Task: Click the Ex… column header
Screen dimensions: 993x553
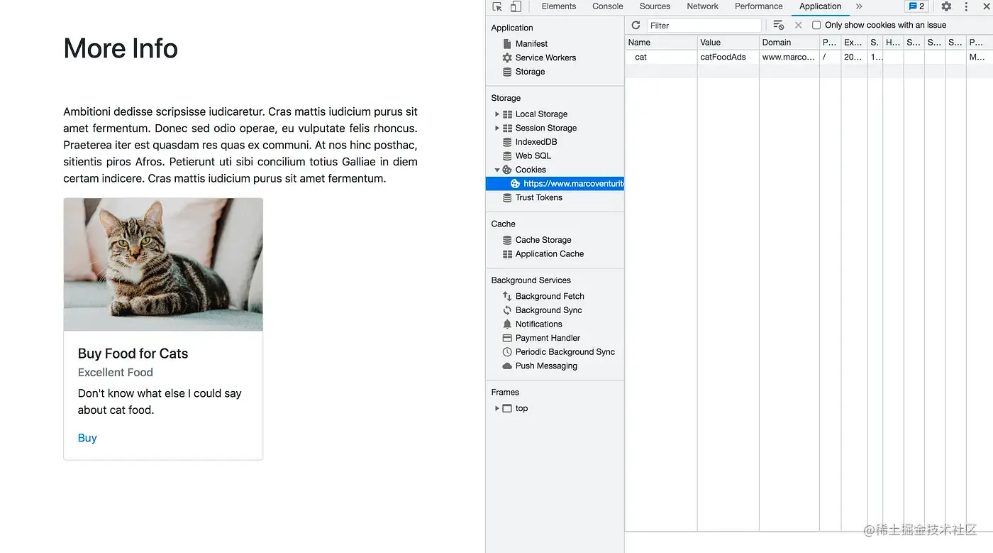Action: (854, 43)
